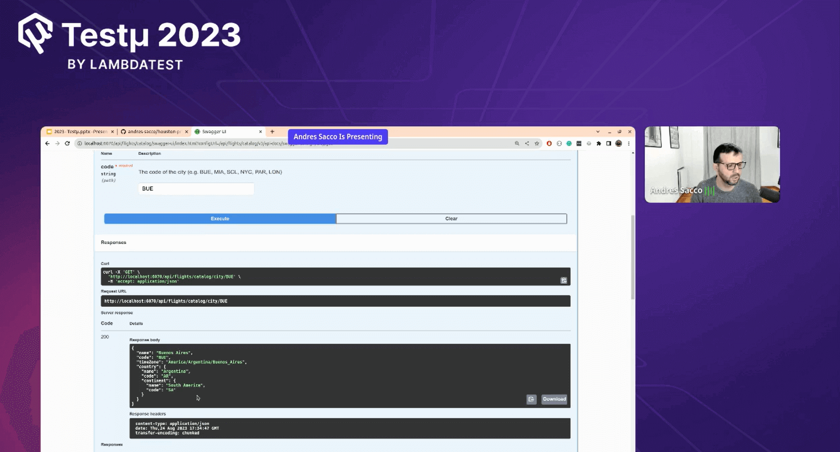This screenshot has height=452, width=840.
Task: Copy the response body using clipboard icon
Action: pos(532,399)
